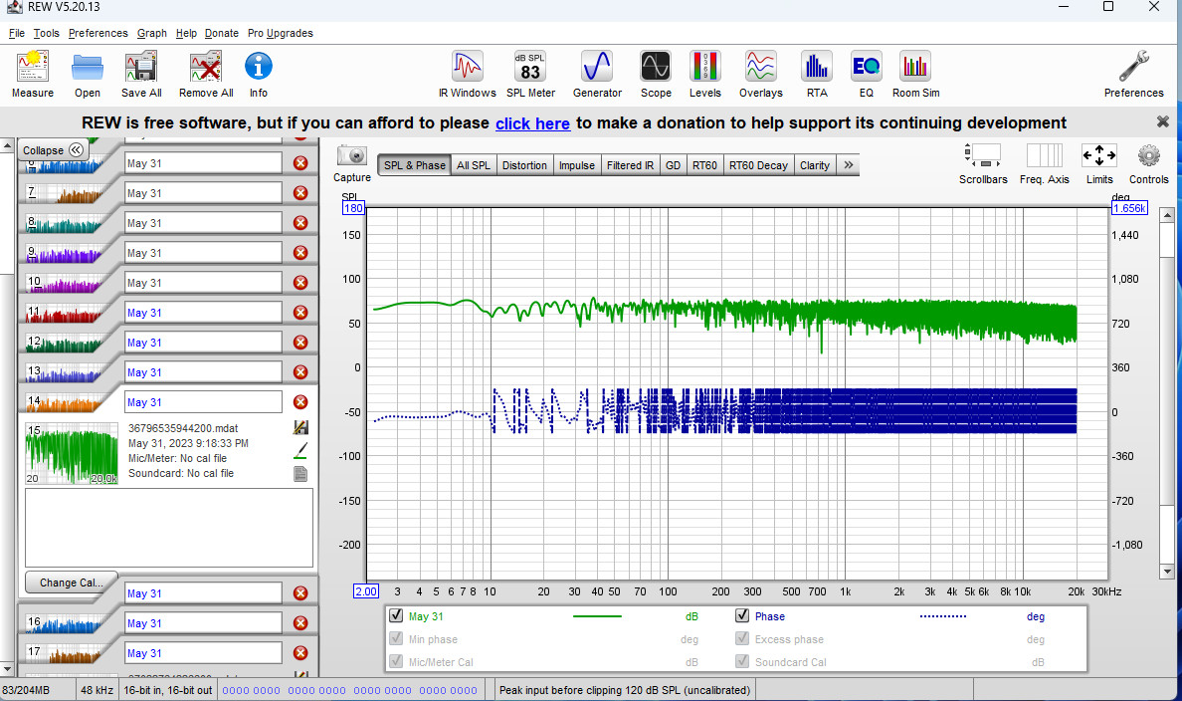Viewport: 1182px width, 701px height.
Task: Click measurement list scroll up arrow
Action: point(7,146)
